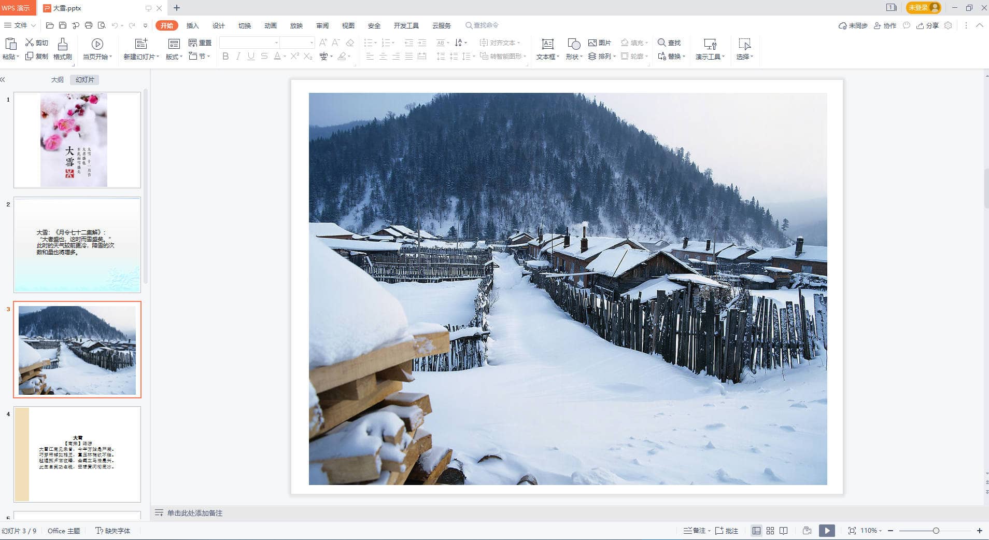Play slideshow from status bar
The width and height of the screenshot is (989, 540).
(827, 531)
